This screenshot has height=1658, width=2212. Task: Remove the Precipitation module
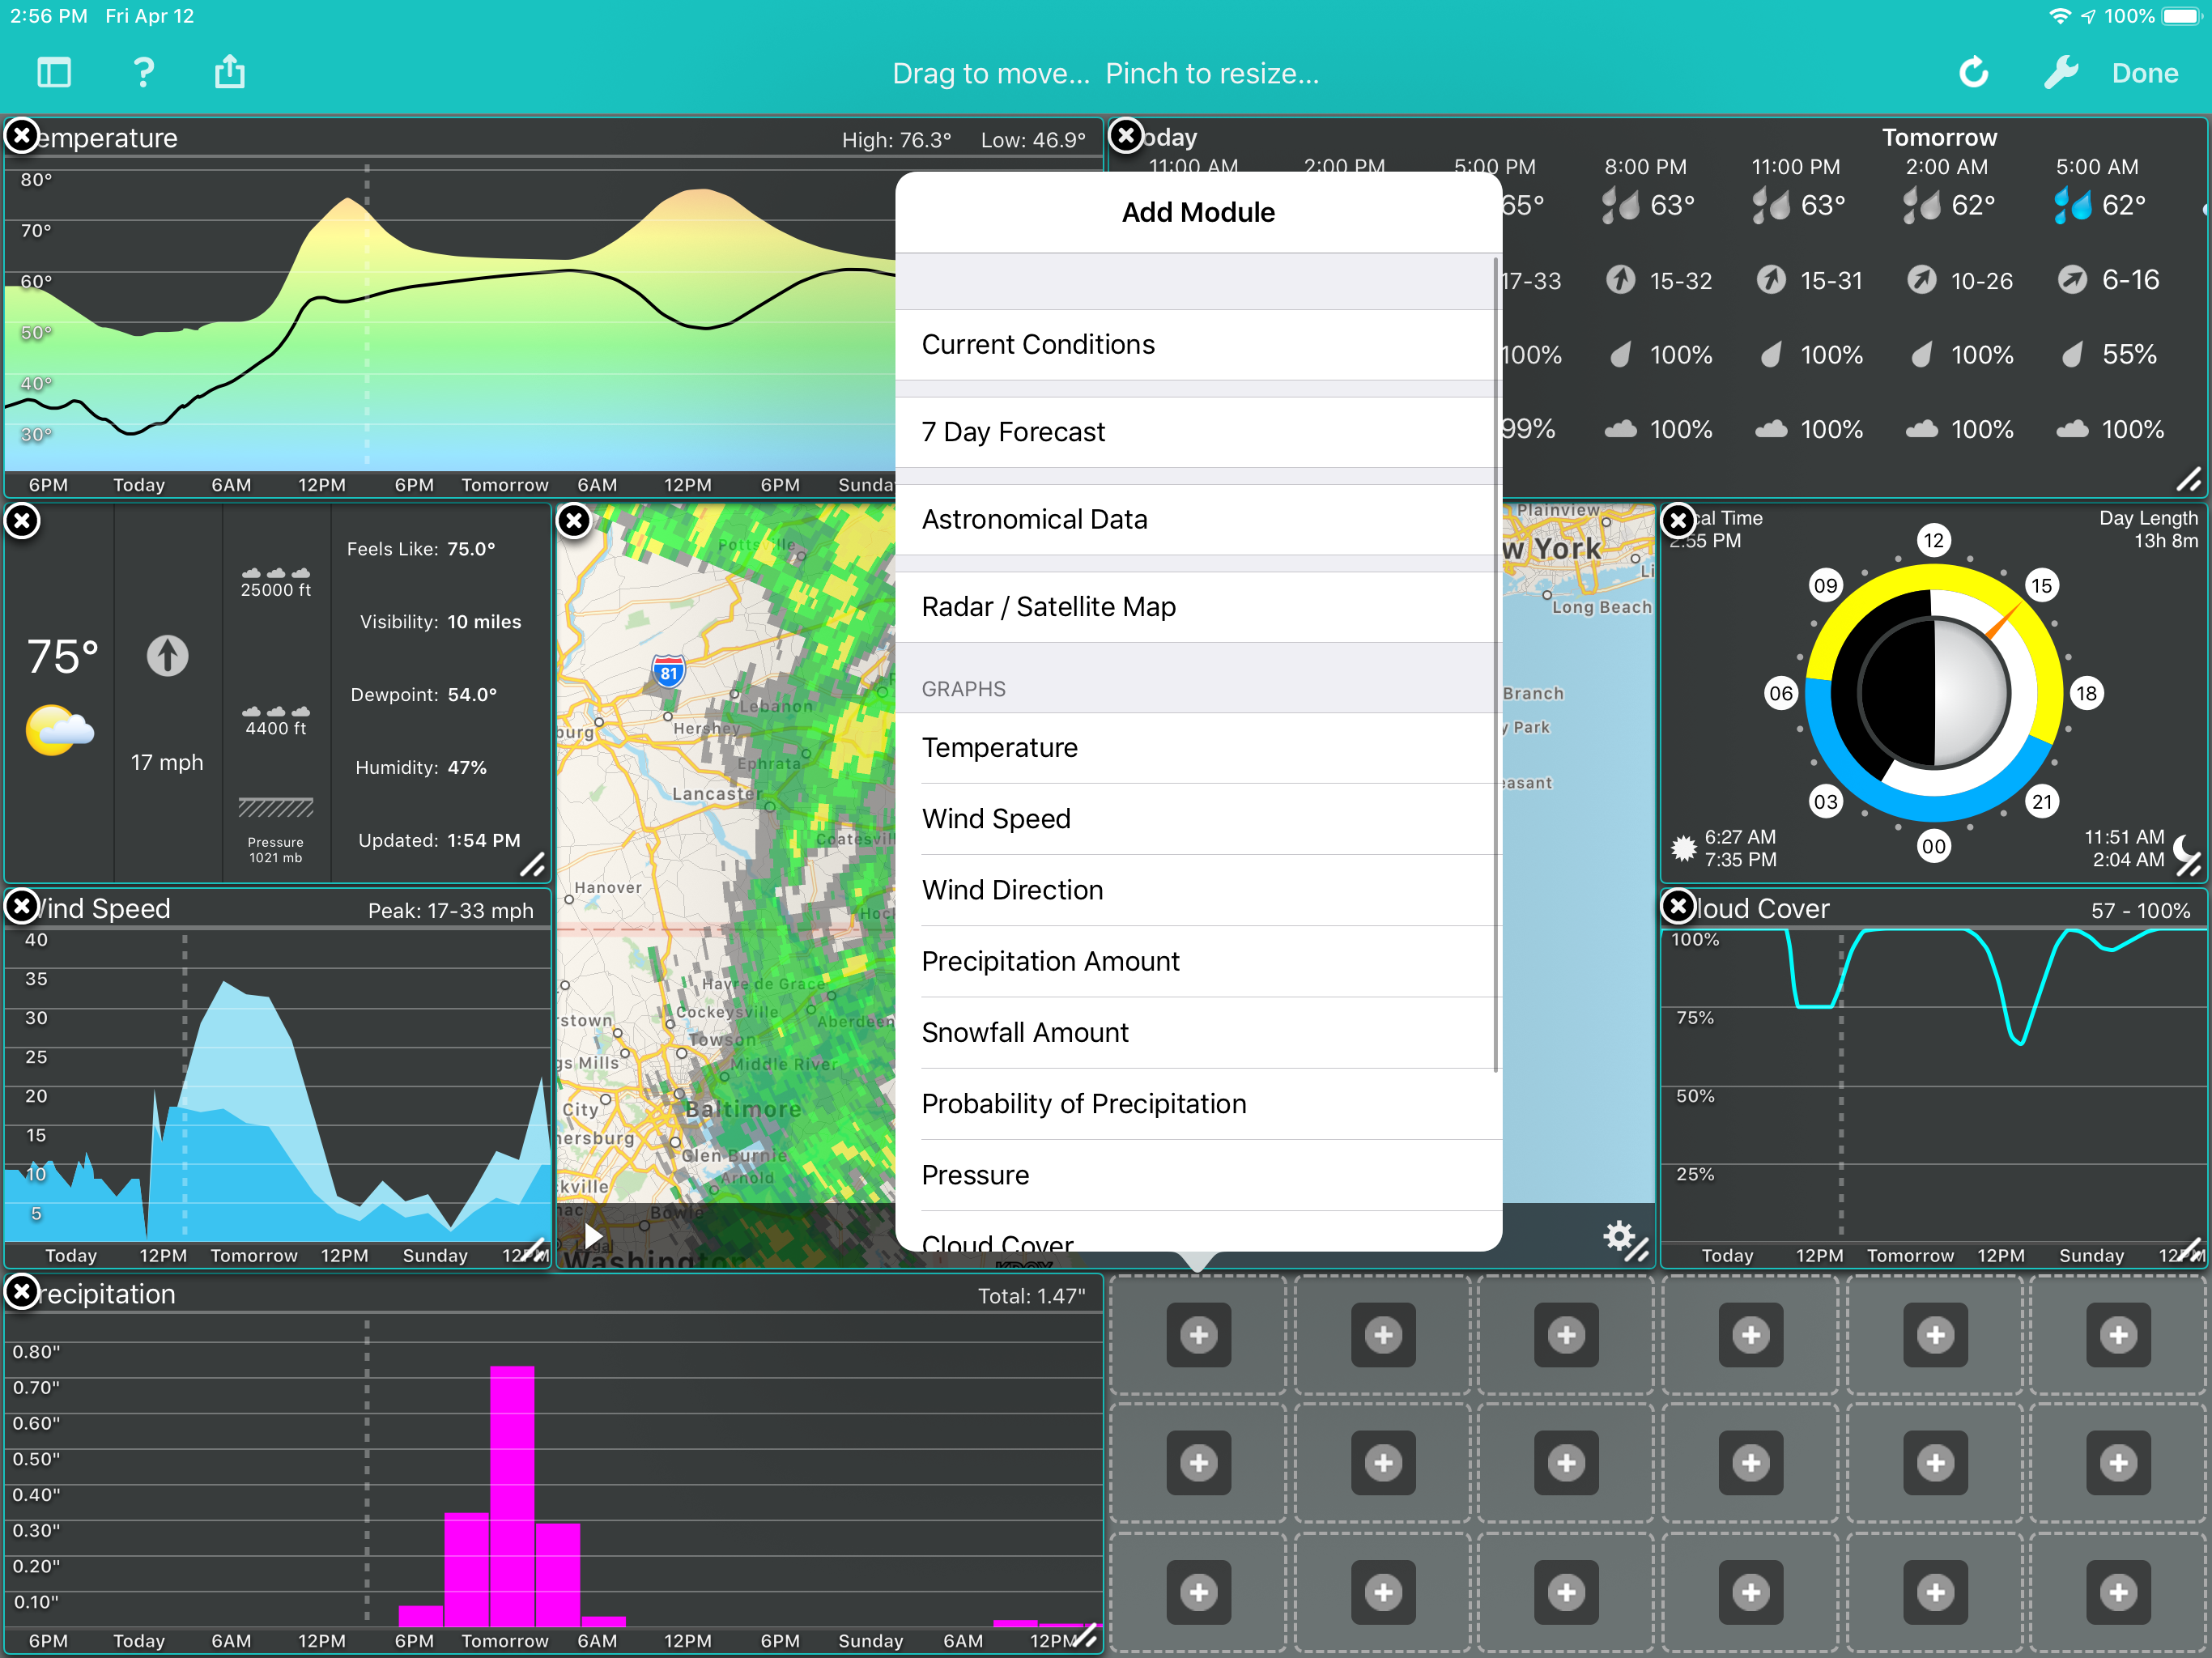(22, 1292)
